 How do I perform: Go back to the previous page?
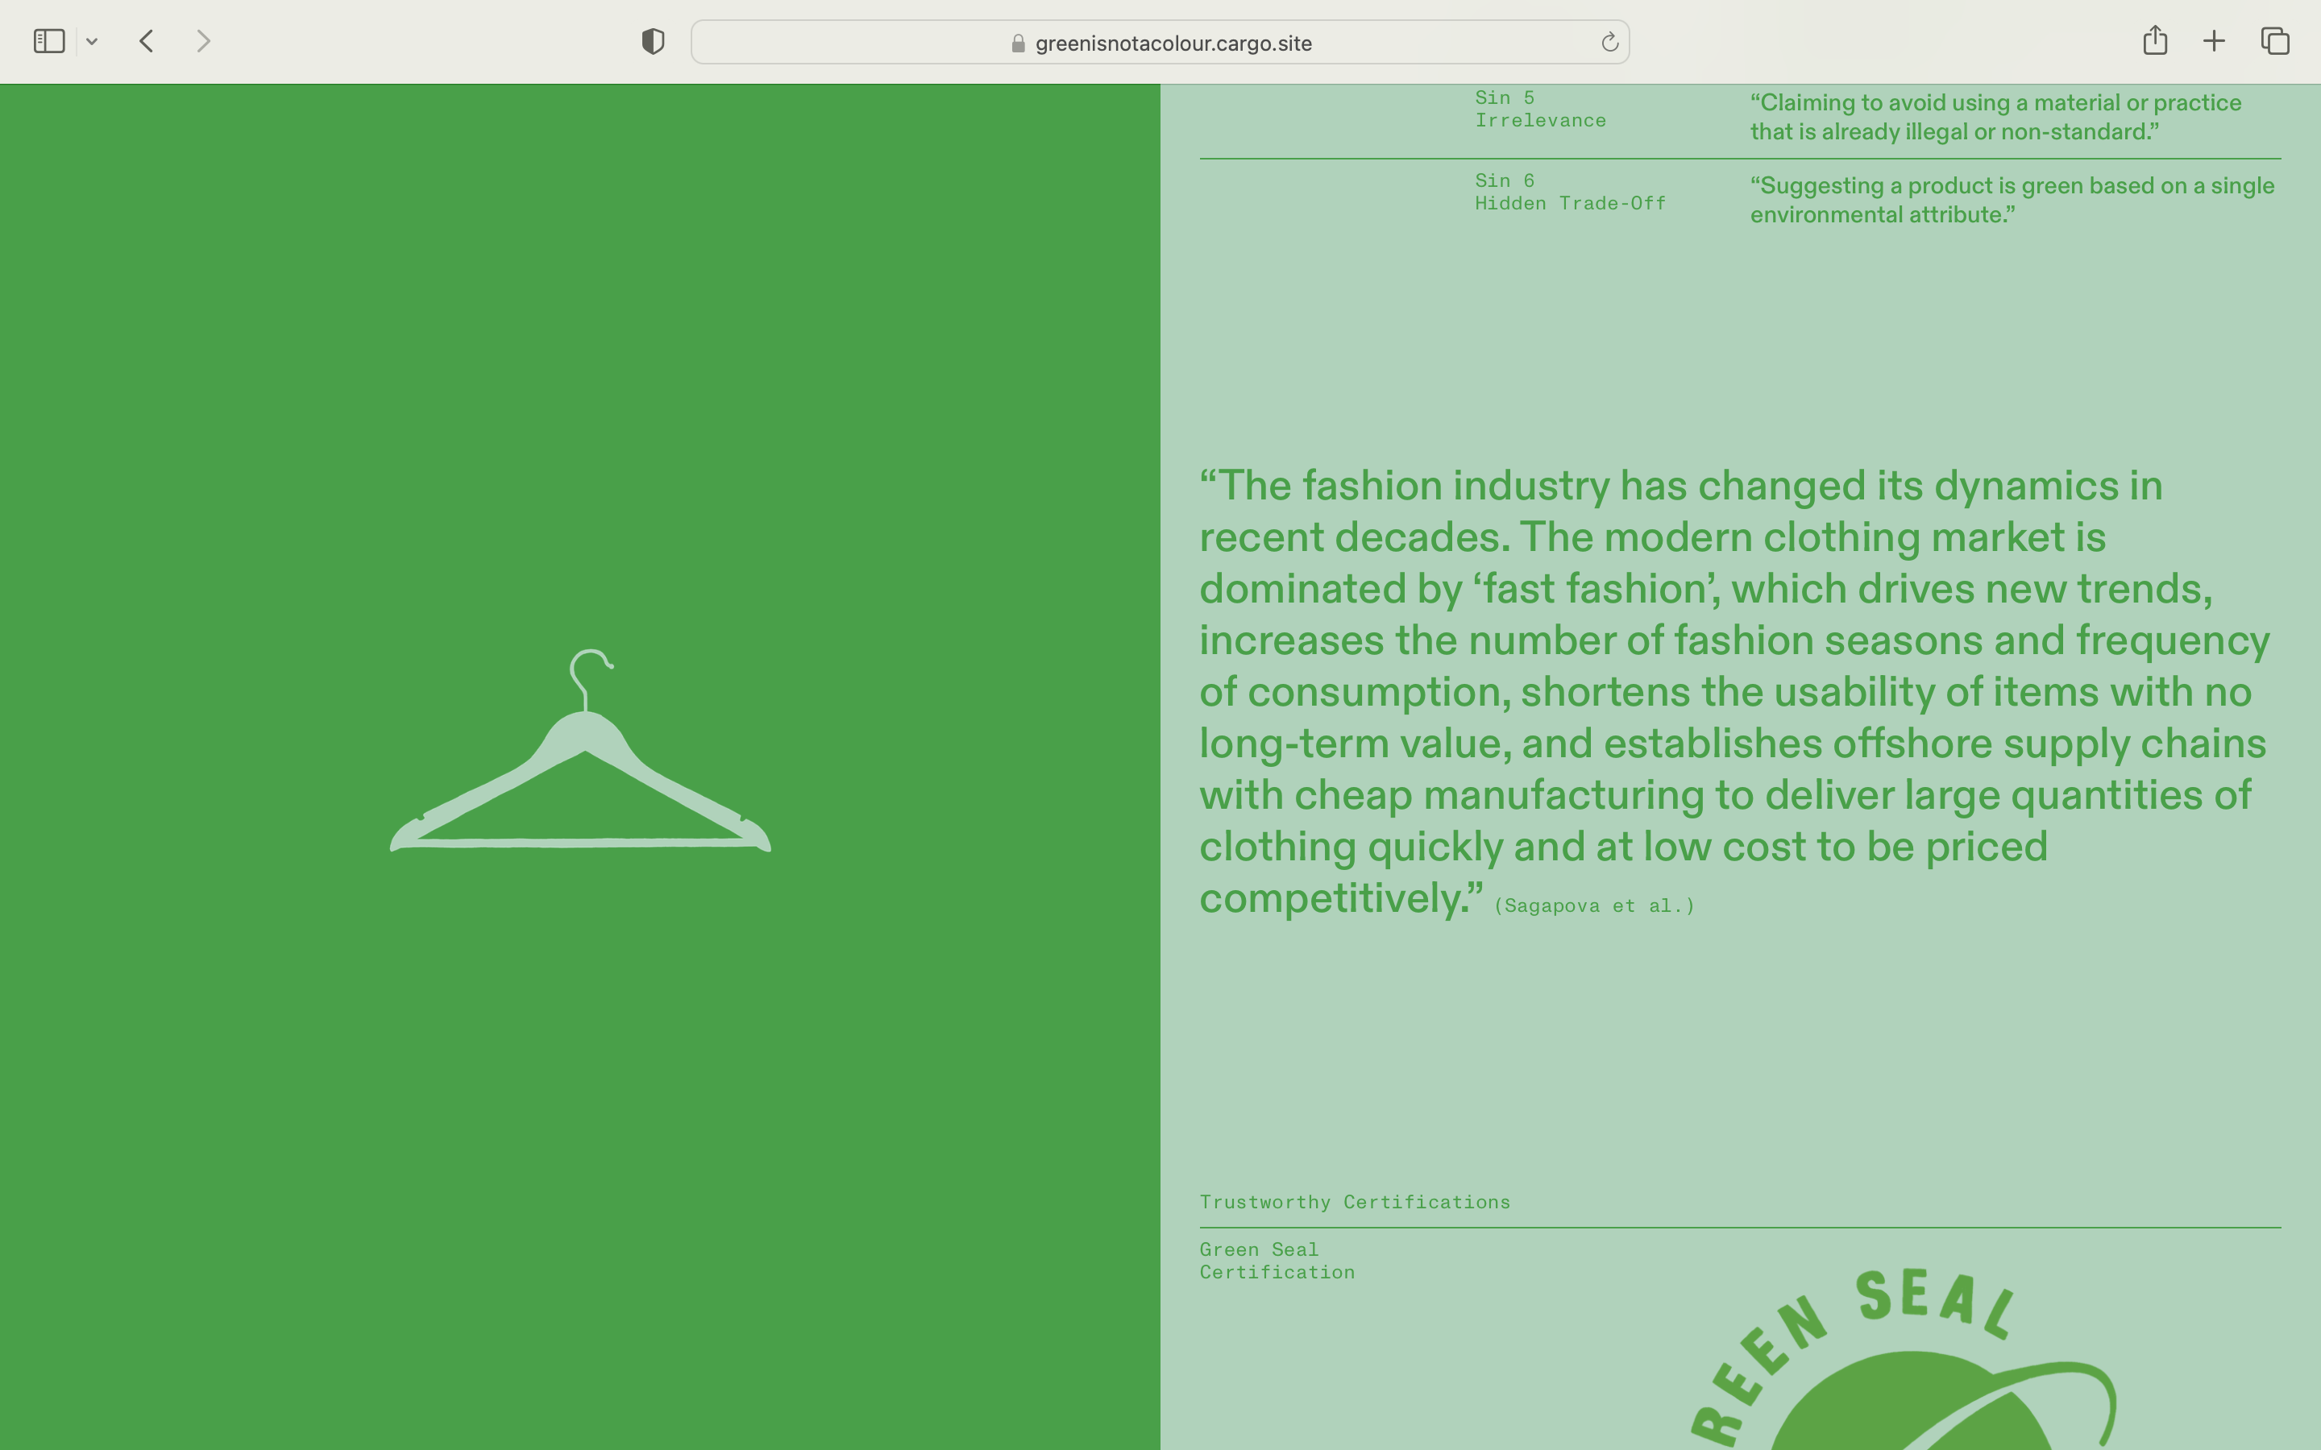[x=147, y=41]
